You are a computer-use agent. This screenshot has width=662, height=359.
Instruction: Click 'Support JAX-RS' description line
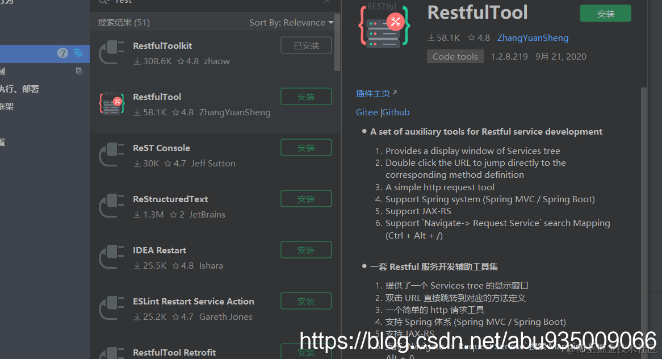tap(418, 211)
